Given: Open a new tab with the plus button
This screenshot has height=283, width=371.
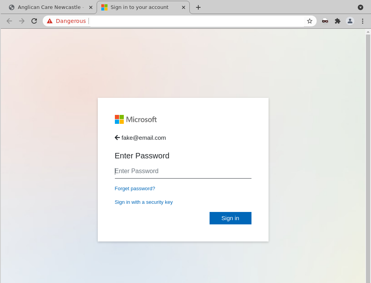Looking at the screenshot, I should [198, 7].
